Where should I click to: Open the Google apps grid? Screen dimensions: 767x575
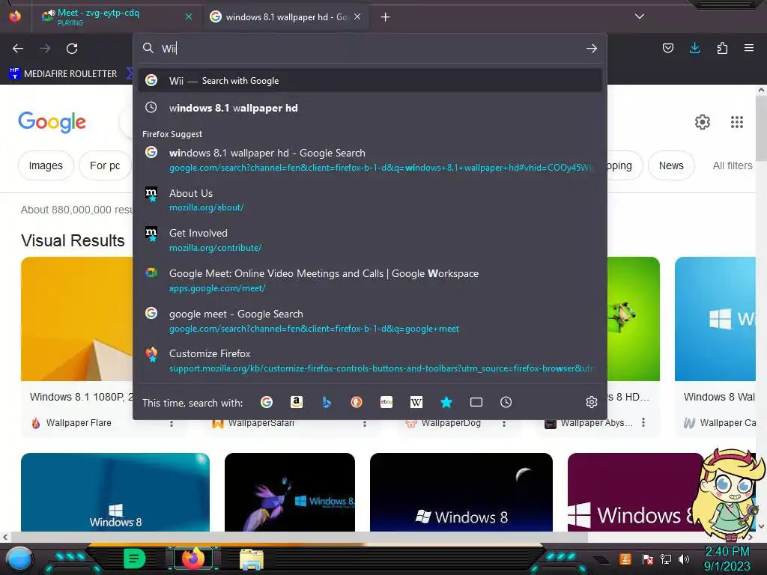coord(737,122)
